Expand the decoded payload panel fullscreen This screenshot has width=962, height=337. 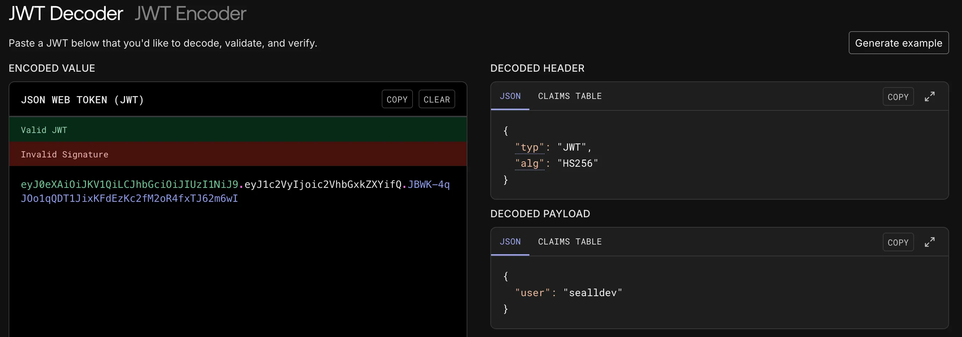coord(930,242)
